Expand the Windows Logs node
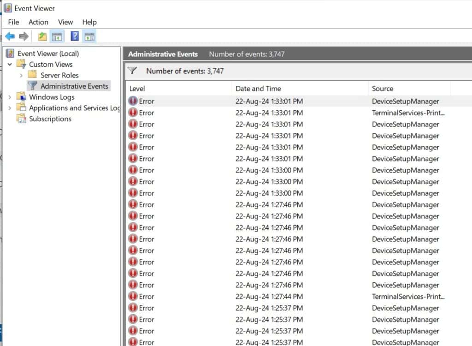The width and height of the screenshot is (472, 346). pyautogui.click(x=10, y=97)
